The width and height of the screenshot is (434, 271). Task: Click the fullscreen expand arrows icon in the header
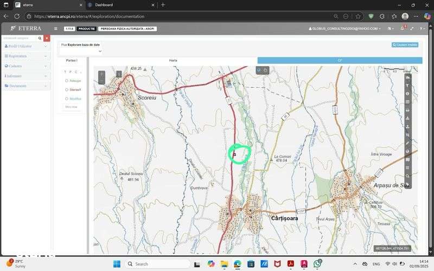[x=412, y=29]
